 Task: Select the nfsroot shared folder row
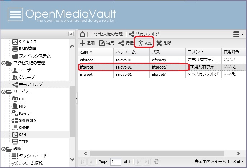tap(162, 74)
